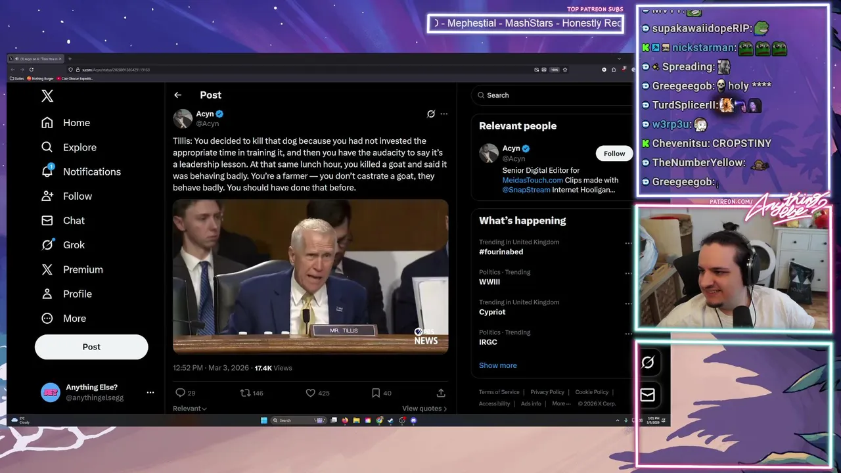This screenshot has height=473, width=841.
Task: Open a new browser tab
Action: [70, 59]
